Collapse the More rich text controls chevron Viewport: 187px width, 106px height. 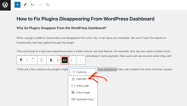[71, 60]
